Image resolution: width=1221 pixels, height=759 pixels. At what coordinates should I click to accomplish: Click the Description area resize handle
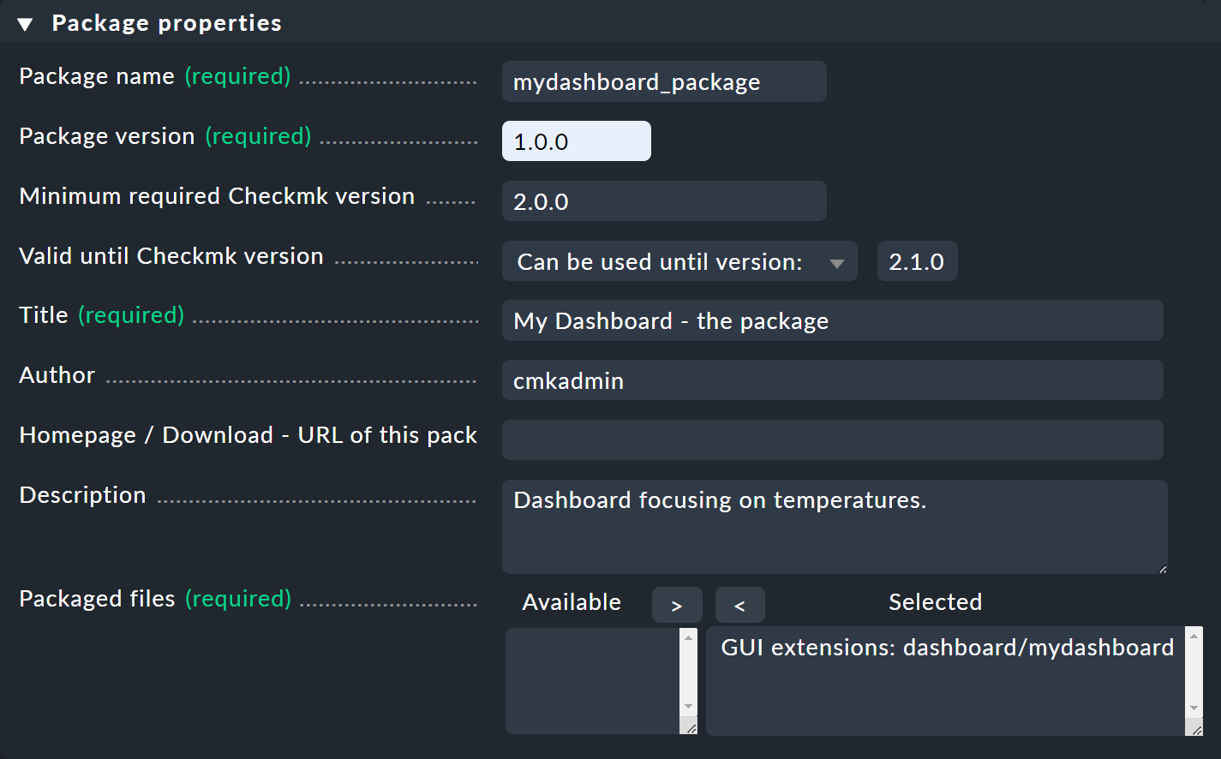(x=1162, y=568)
